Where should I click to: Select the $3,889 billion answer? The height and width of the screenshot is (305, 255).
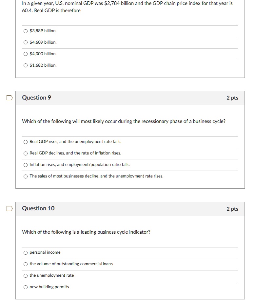point(26,31)
